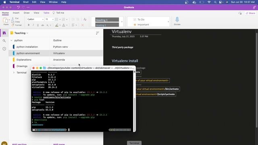Toggle strikethrough formatting

(x=43, y=25)
